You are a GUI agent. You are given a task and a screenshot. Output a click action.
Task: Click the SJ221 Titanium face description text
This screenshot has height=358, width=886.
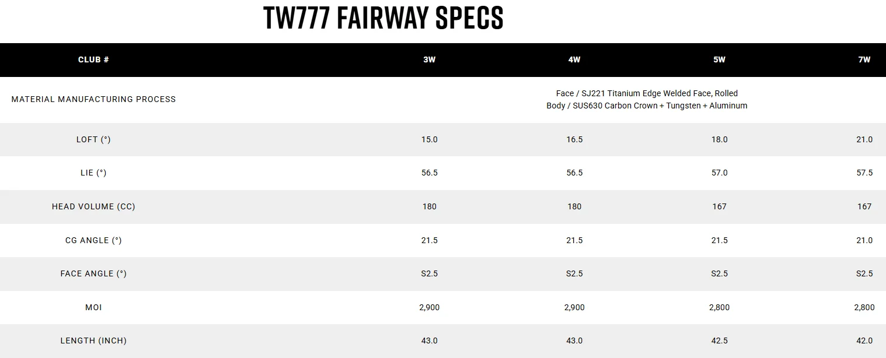click(647, 93)
